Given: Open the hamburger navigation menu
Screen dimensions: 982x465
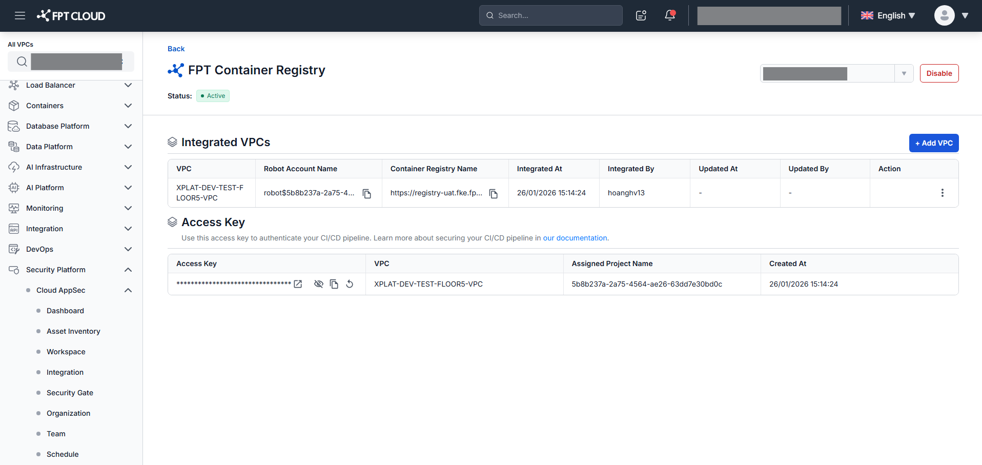Looking at the screenshot, I should (20, 15).
